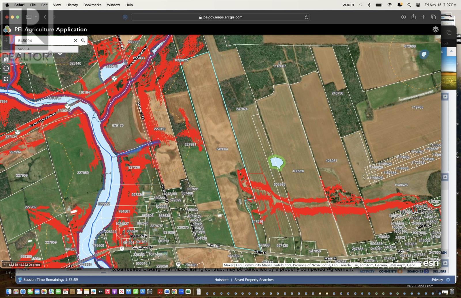
Task: Zoom out on the map
Action: pos(6,48)
